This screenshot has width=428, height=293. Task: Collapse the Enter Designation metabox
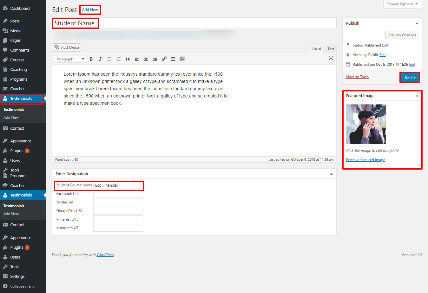331,174
